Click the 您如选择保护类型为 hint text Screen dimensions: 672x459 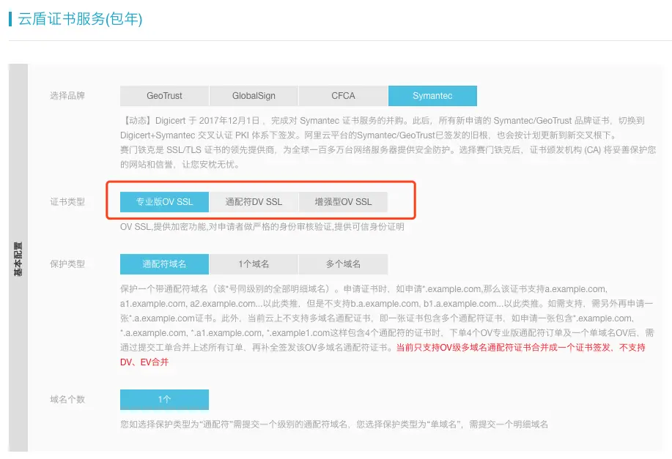334,425
